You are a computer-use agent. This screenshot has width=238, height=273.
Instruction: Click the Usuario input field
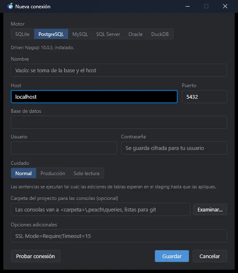click(x=64, y=148)
